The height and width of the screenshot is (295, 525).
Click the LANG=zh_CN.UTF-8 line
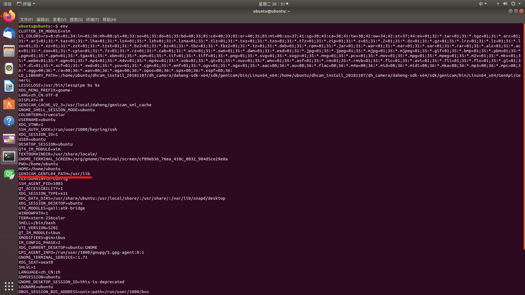point(38,95)
